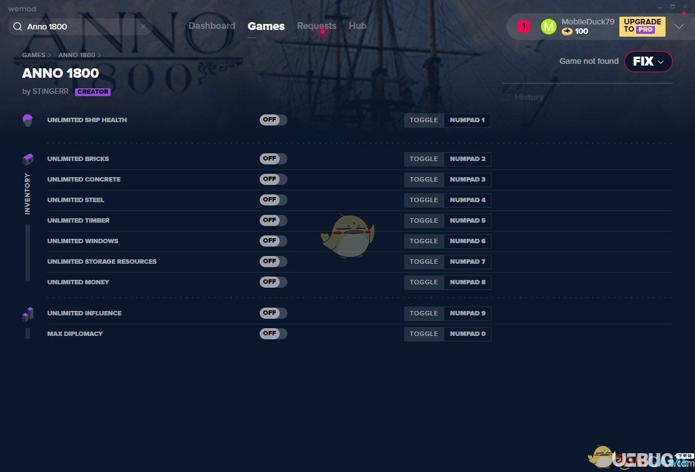Click the 100 points balance
This screenshot has height=472, width=695.
(582, 31)
